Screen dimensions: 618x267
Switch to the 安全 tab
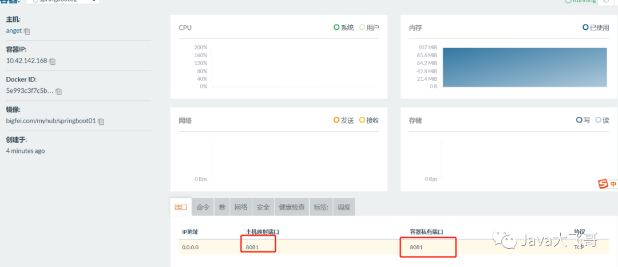(263, 207)
